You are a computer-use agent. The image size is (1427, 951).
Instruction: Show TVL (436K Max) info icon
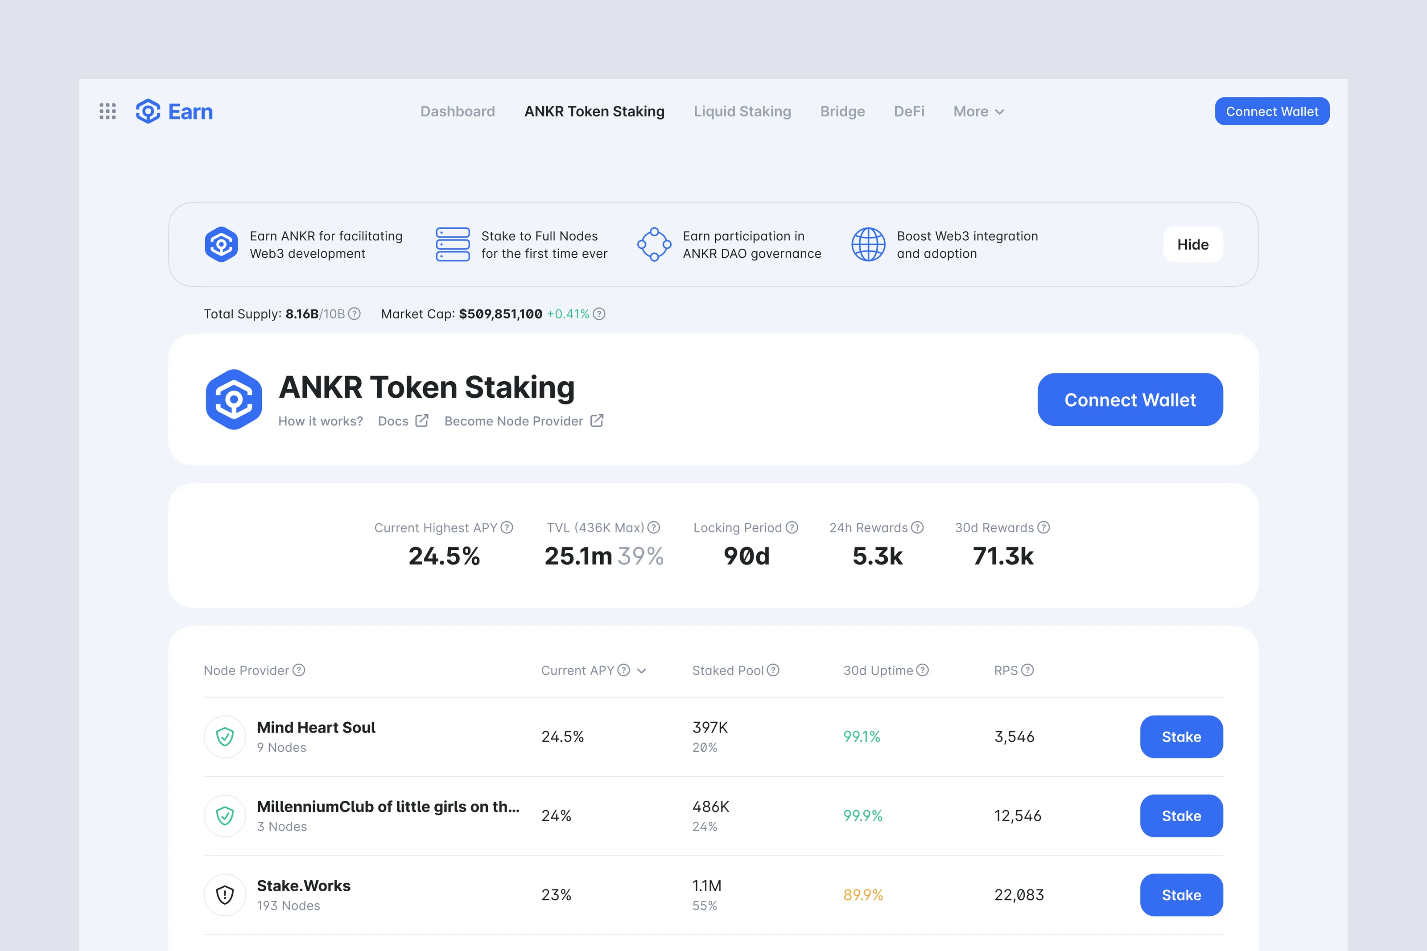tap(654, 527)
